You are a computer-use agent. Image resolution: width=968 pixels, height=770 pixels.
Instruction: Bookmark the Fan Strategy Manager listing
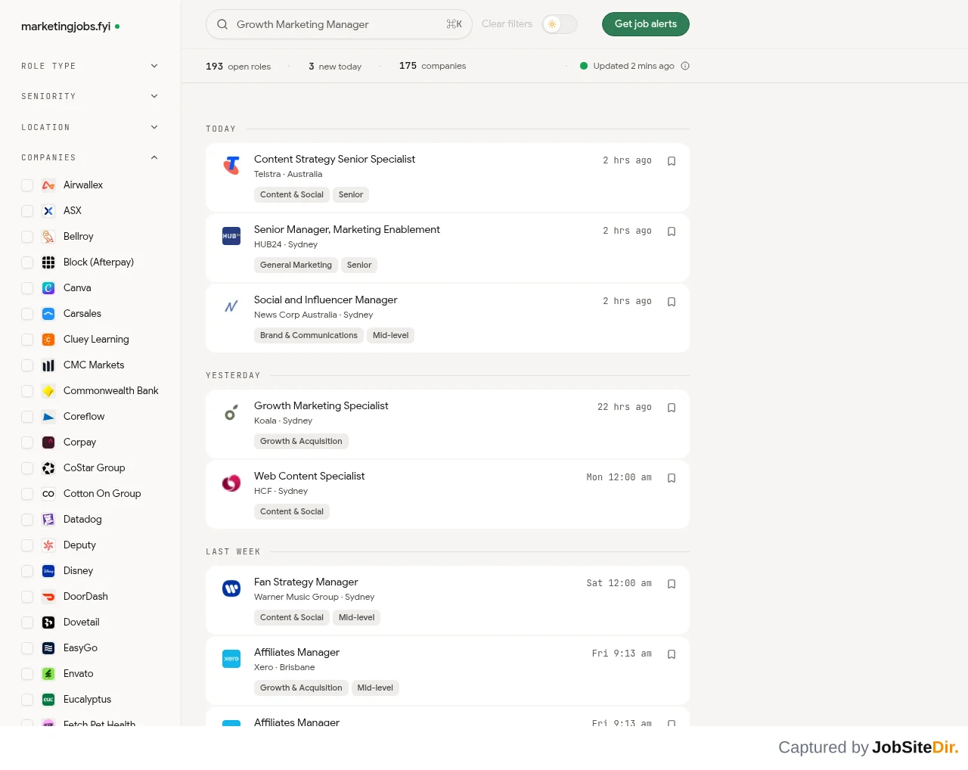tap(672, 584)
